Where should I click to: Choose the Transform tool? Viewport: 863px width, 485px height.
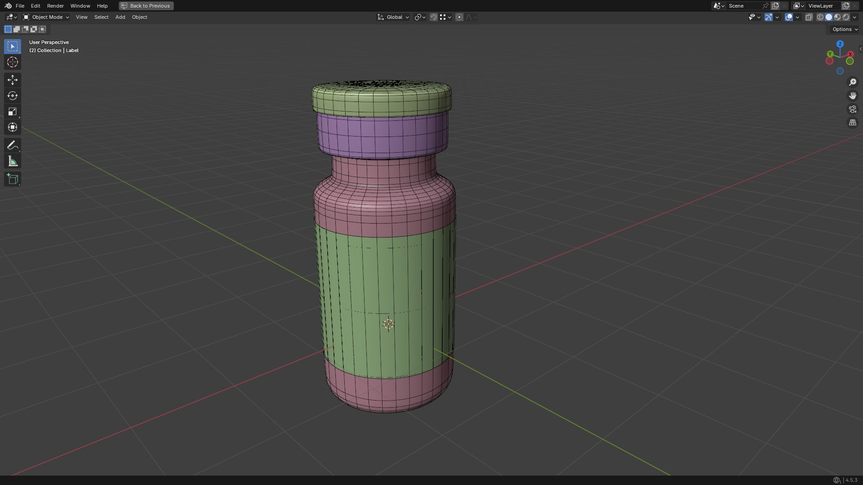click(13, 127)
